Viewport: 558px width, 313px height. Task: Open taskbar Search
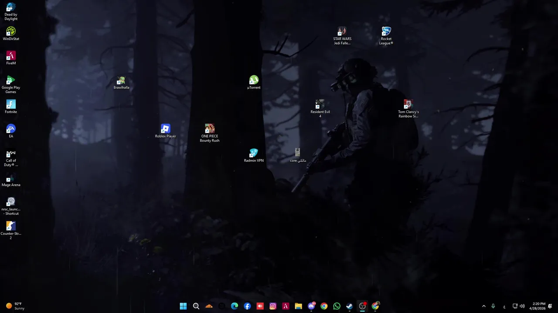pos(196,306)
